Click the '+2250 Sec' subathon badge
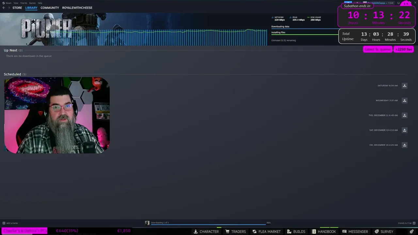This screenshot has width=418, height=235. click(x=404, y=49)
